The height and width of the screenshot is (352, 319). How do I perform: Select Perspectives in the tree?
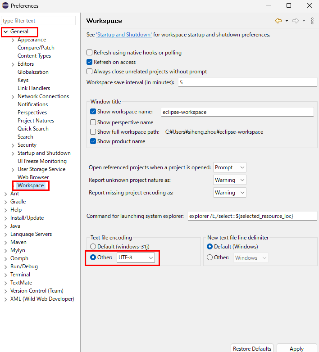32,112
